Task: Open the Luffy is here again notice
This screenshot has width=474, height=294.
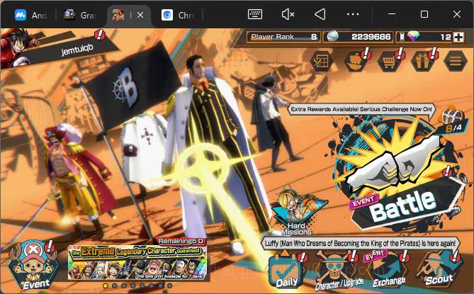Action: tap(360, 243)
